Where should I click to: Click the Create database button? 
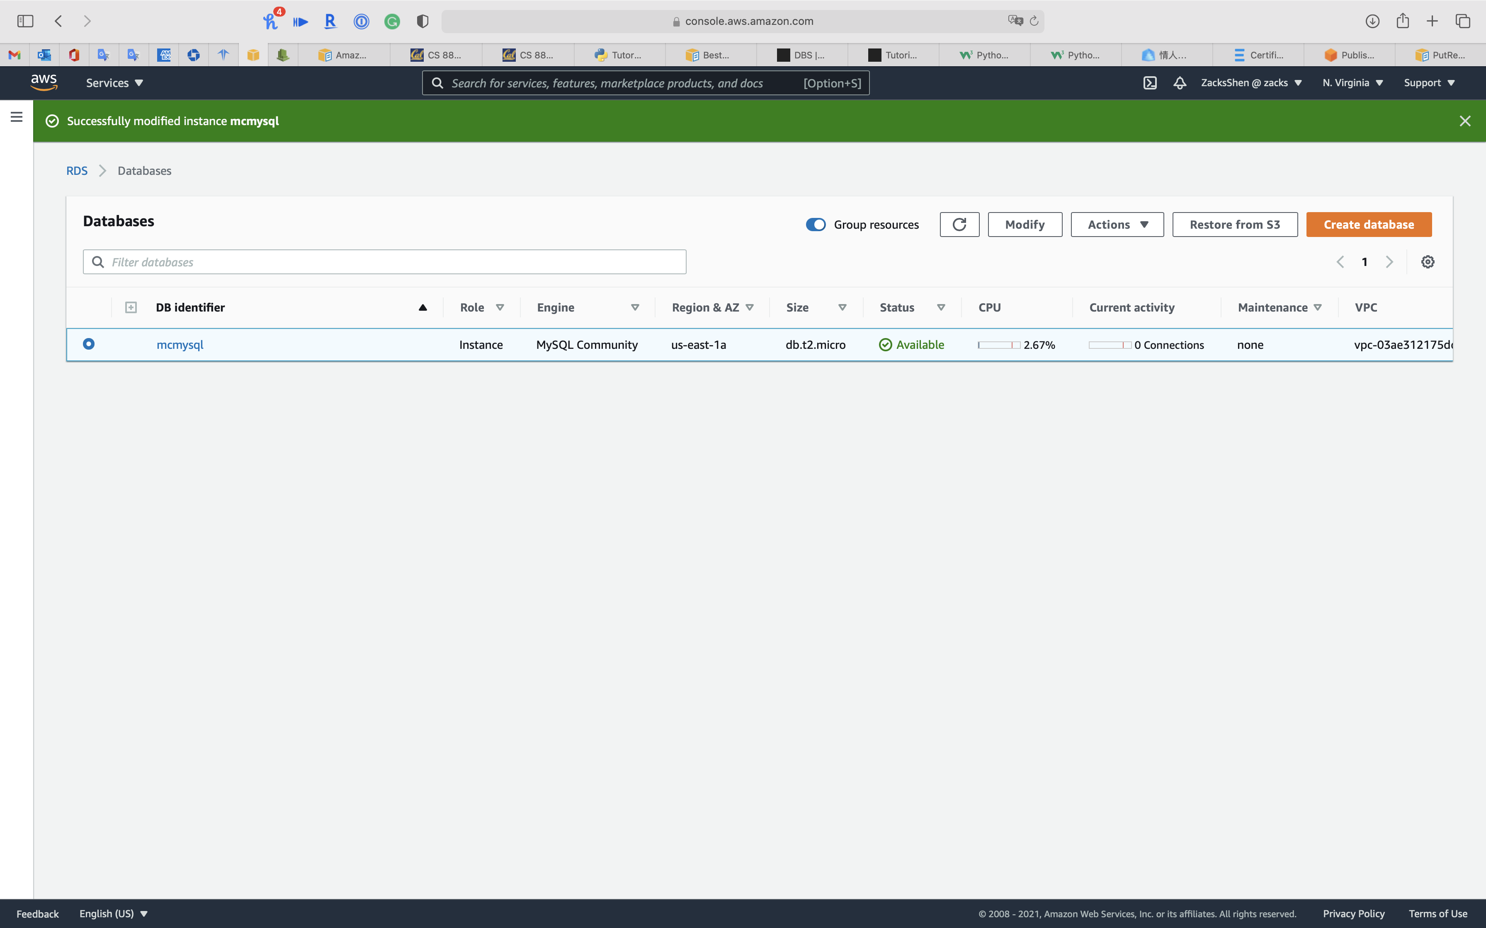[x=1369, y=225]
